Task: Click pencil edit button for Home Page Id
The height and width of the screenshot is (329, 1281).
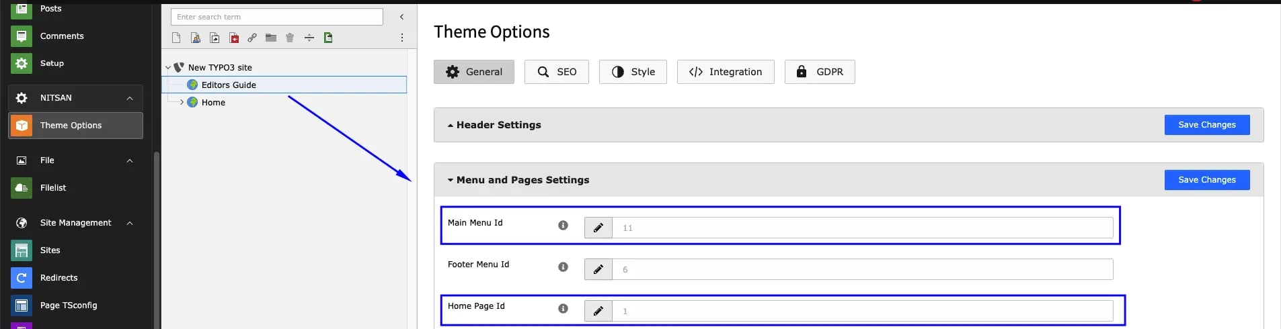Action: pos(598,311)
